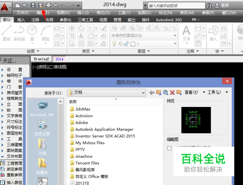
Task: Click the Undo arrow icon
Action: pos(56,5)
